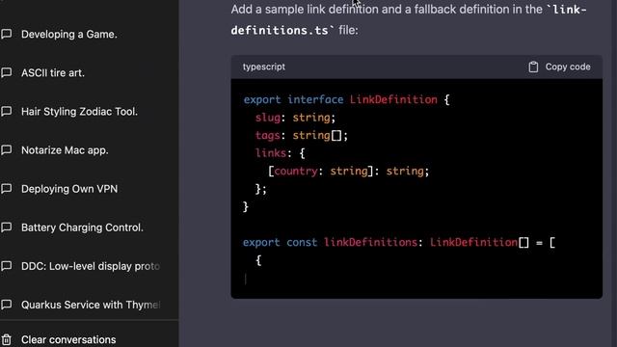Open the Developing a Game conversation
Viewport: 617px width, 347px height.
pyautogui.click(x=69, y=35)
